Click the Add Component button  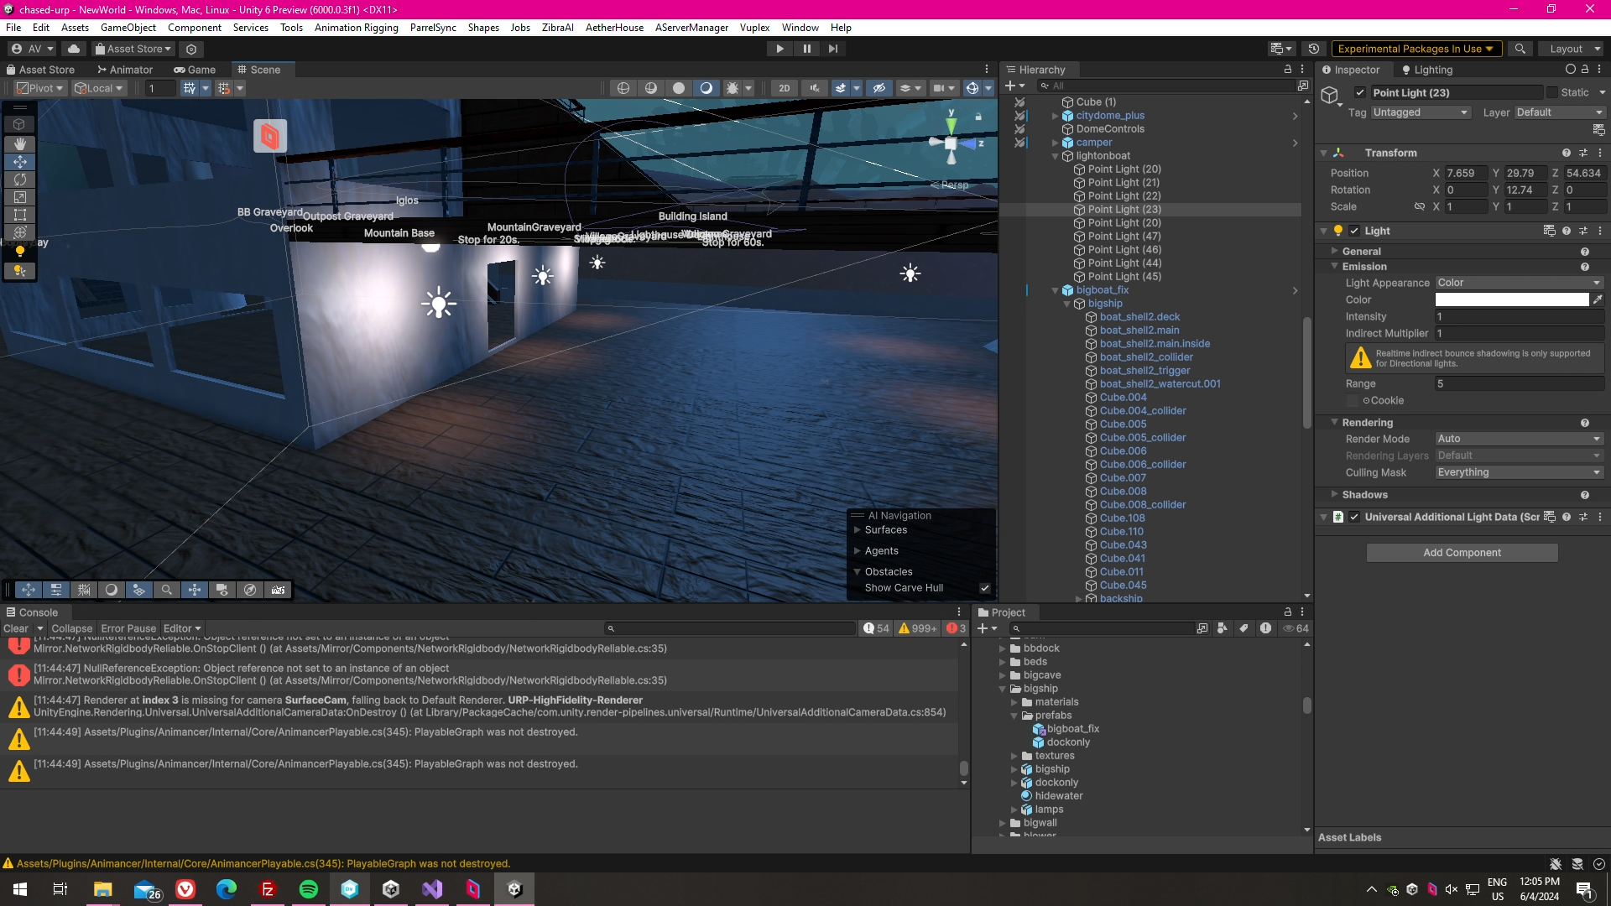(1462, 553)
